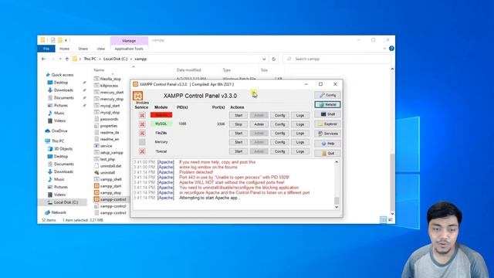Toggle the Apache service checkbox
This screenshot has height=278, width=494.
click(x=142, y=115)
